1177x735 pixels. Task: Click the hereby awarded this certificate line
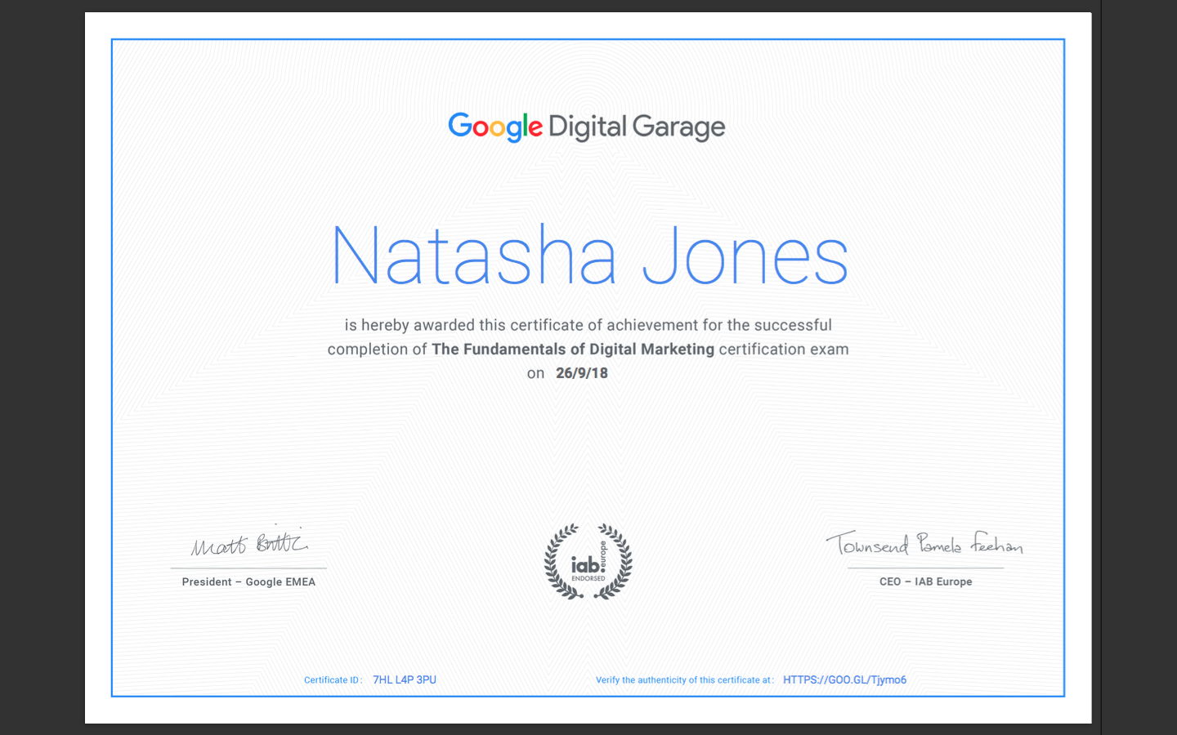click(588, 325)
